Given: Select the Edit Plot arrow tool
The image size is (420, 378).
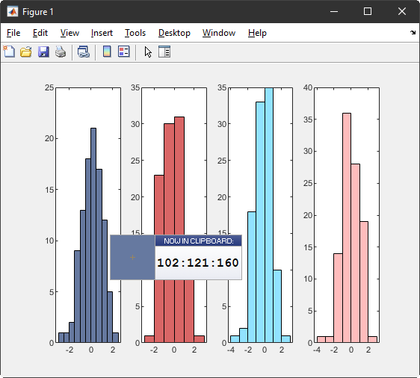Looking at the screenshot, I should (148, 52).
